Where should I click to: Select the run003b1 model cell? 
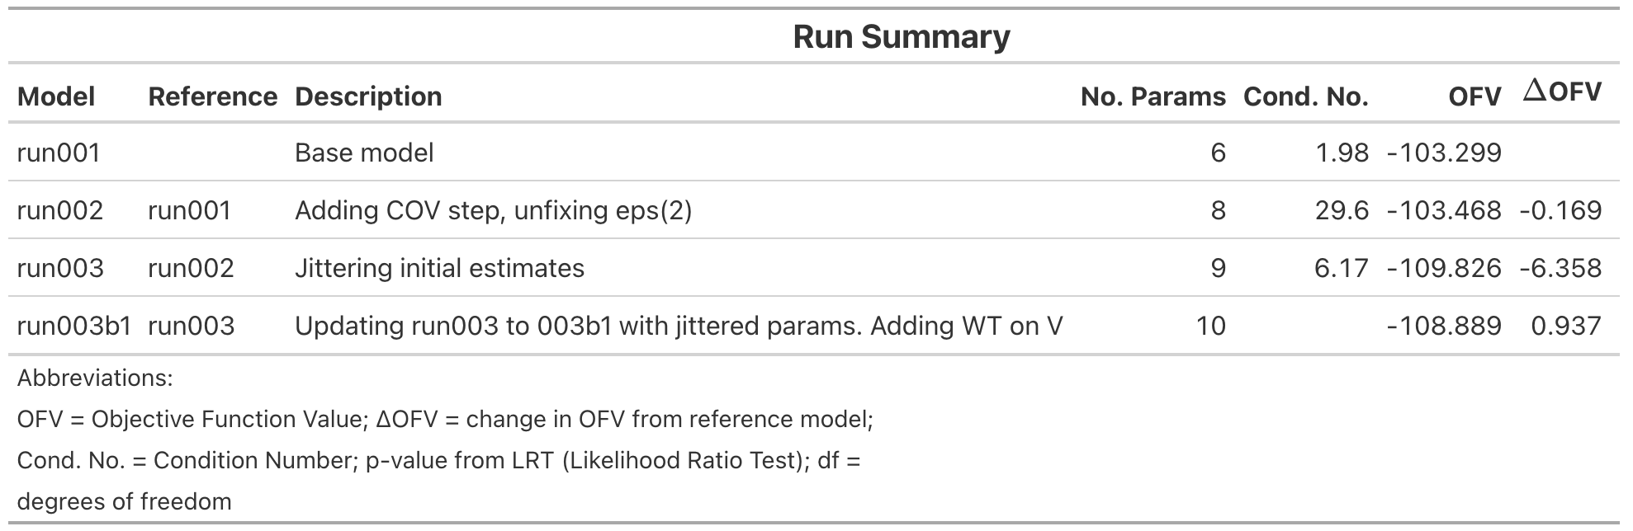74,326
